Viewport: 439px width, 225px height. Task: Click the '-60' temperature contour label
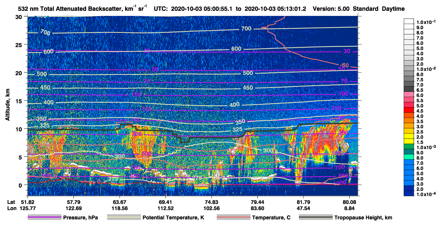[x=344, y=65]
